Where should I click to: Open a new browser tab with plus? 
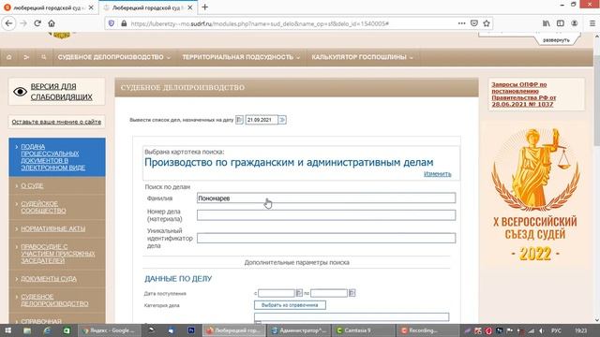click(205, 7)
